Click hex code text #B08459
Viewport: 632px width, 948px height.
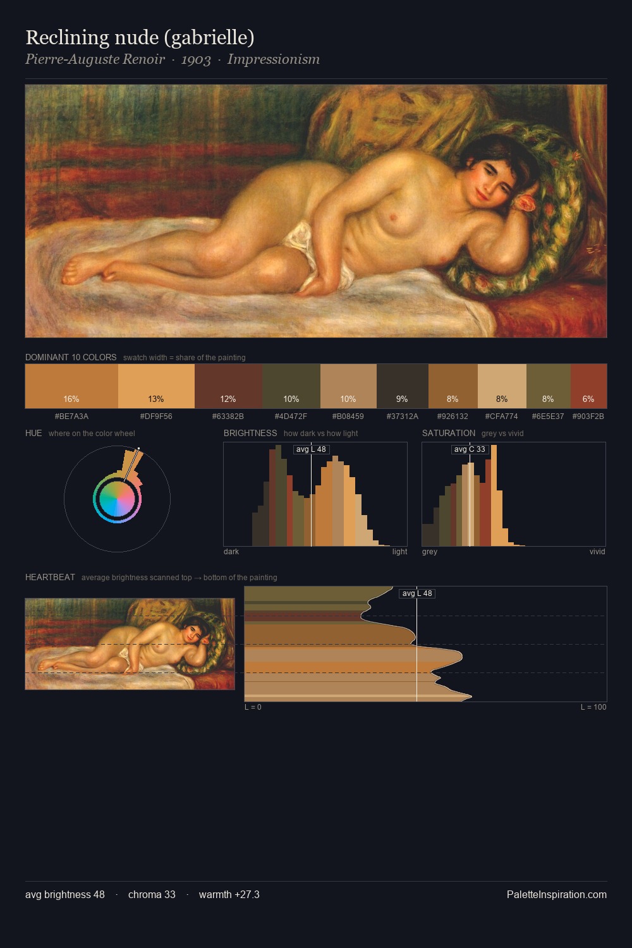coord(348,416)
